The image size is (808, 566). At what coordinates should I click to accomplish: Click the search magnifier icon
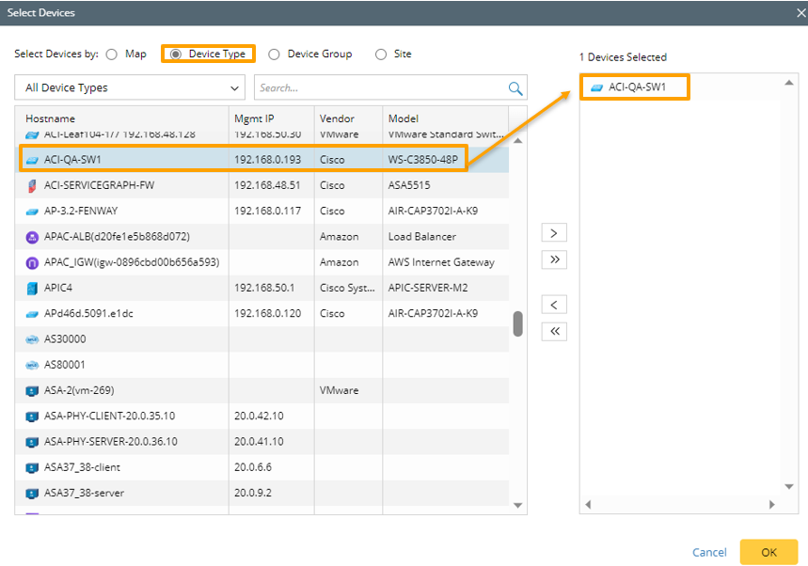(515, 88)
